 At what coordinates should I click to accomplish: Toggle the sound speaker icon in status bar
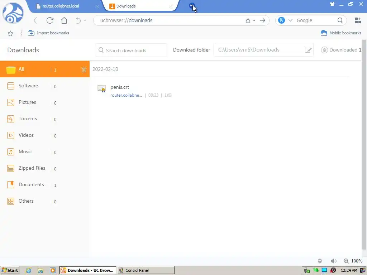tap(334, 261)
